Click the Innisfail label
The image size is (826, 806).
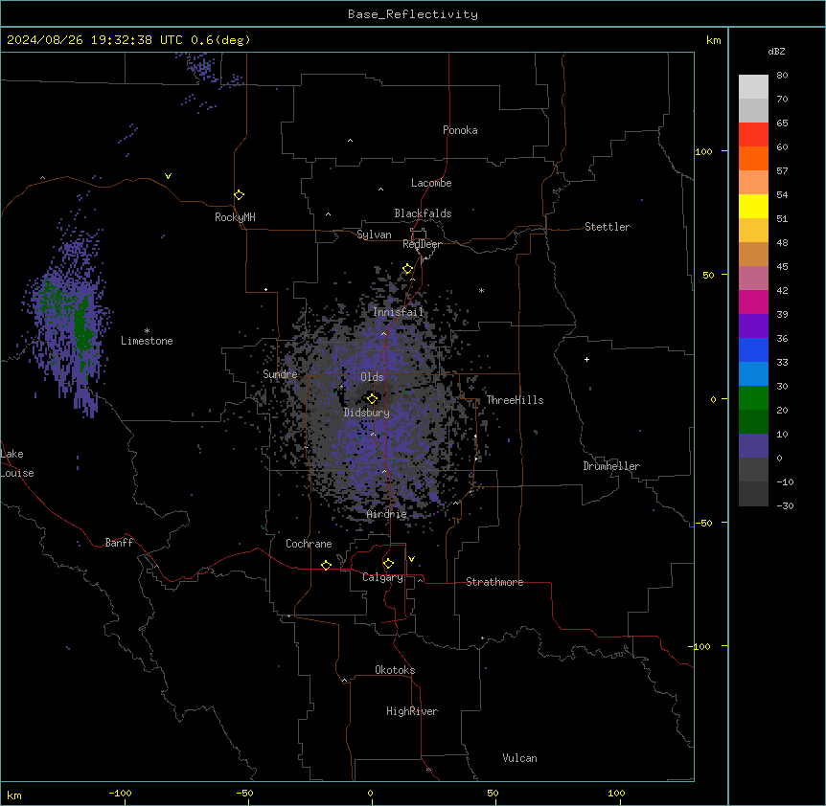399,312
